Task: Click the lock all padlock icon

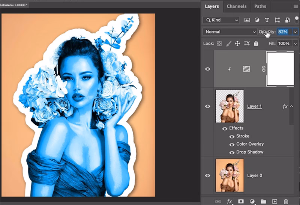Action: (256, 44)
